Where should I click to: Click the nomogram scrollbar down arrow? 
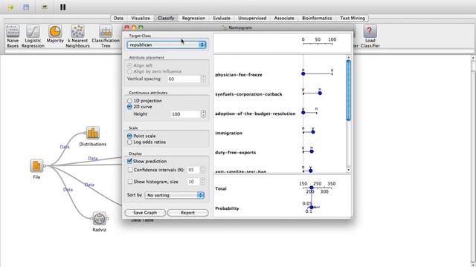(x=349, y=170)
